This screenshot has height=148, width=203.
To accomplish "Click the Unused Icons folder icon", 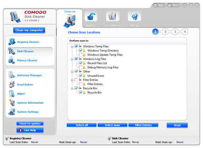I will [84, 75].
